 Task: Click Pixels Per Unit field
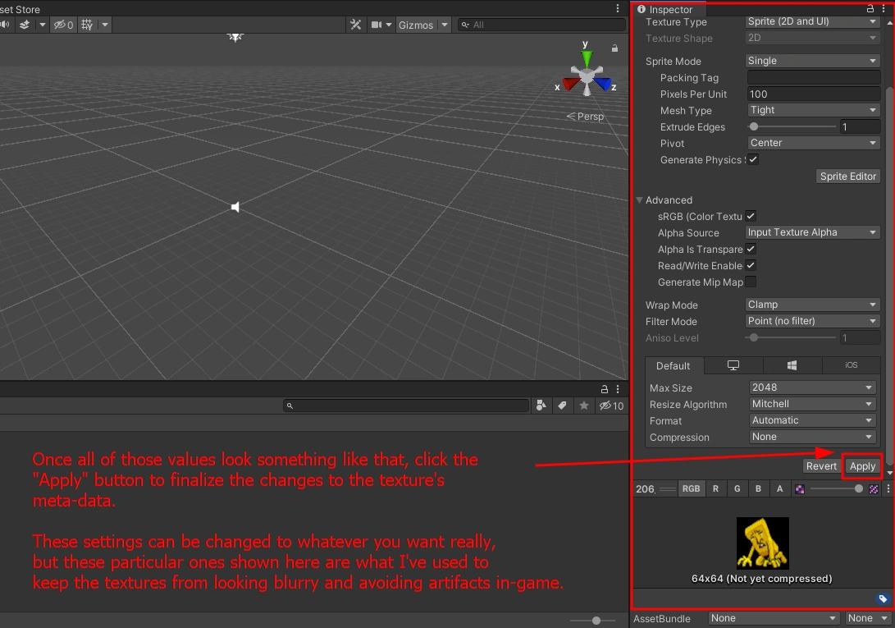(814, 94)
